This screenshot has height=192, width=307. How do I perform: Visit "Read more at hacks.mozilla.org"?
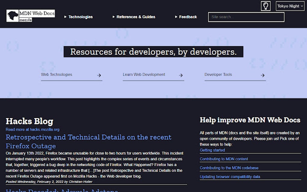click(x=32, y=129)
